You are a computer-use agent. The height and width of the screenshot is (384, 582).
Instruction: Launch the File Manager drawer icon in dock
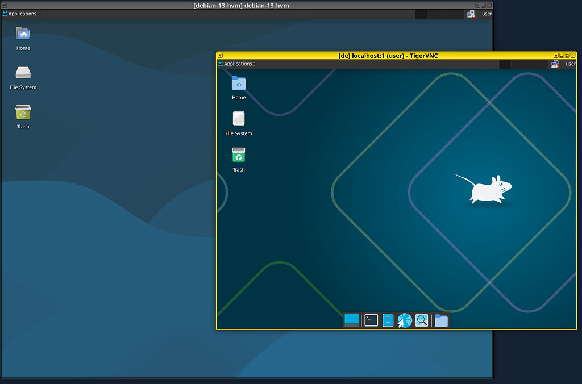coord(388,320)
